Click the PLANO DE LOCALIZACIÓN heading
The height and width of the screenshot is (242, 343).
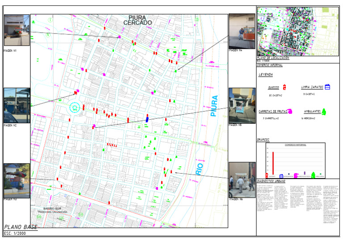(273, 58)
